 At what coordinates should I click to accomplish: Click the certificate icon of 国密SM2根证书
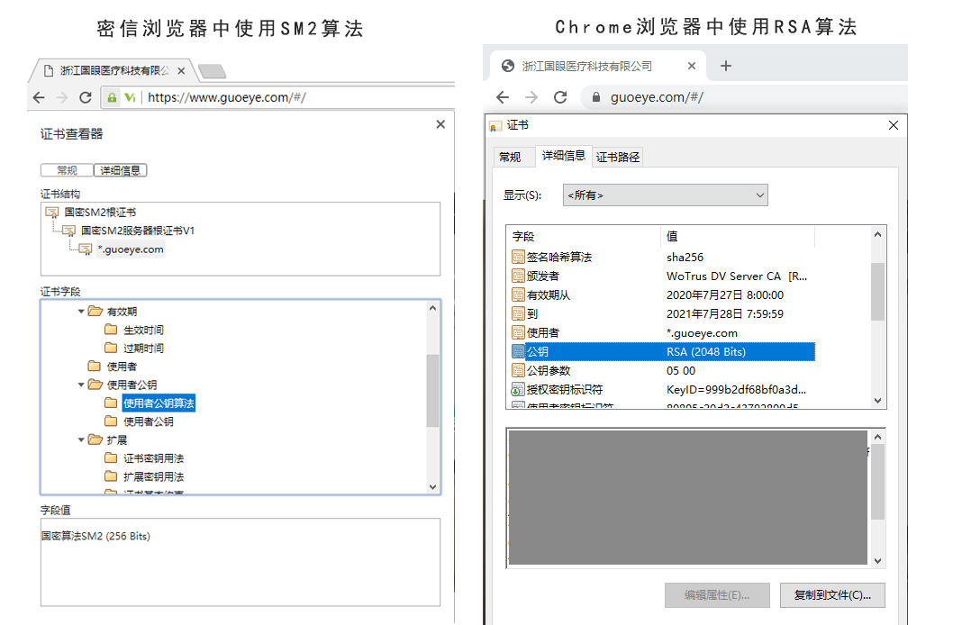click(x=52, y=213)
